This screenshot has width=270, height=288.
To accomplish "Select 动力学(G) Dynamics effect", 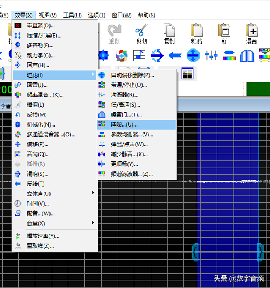I will (x=55, y=55).
